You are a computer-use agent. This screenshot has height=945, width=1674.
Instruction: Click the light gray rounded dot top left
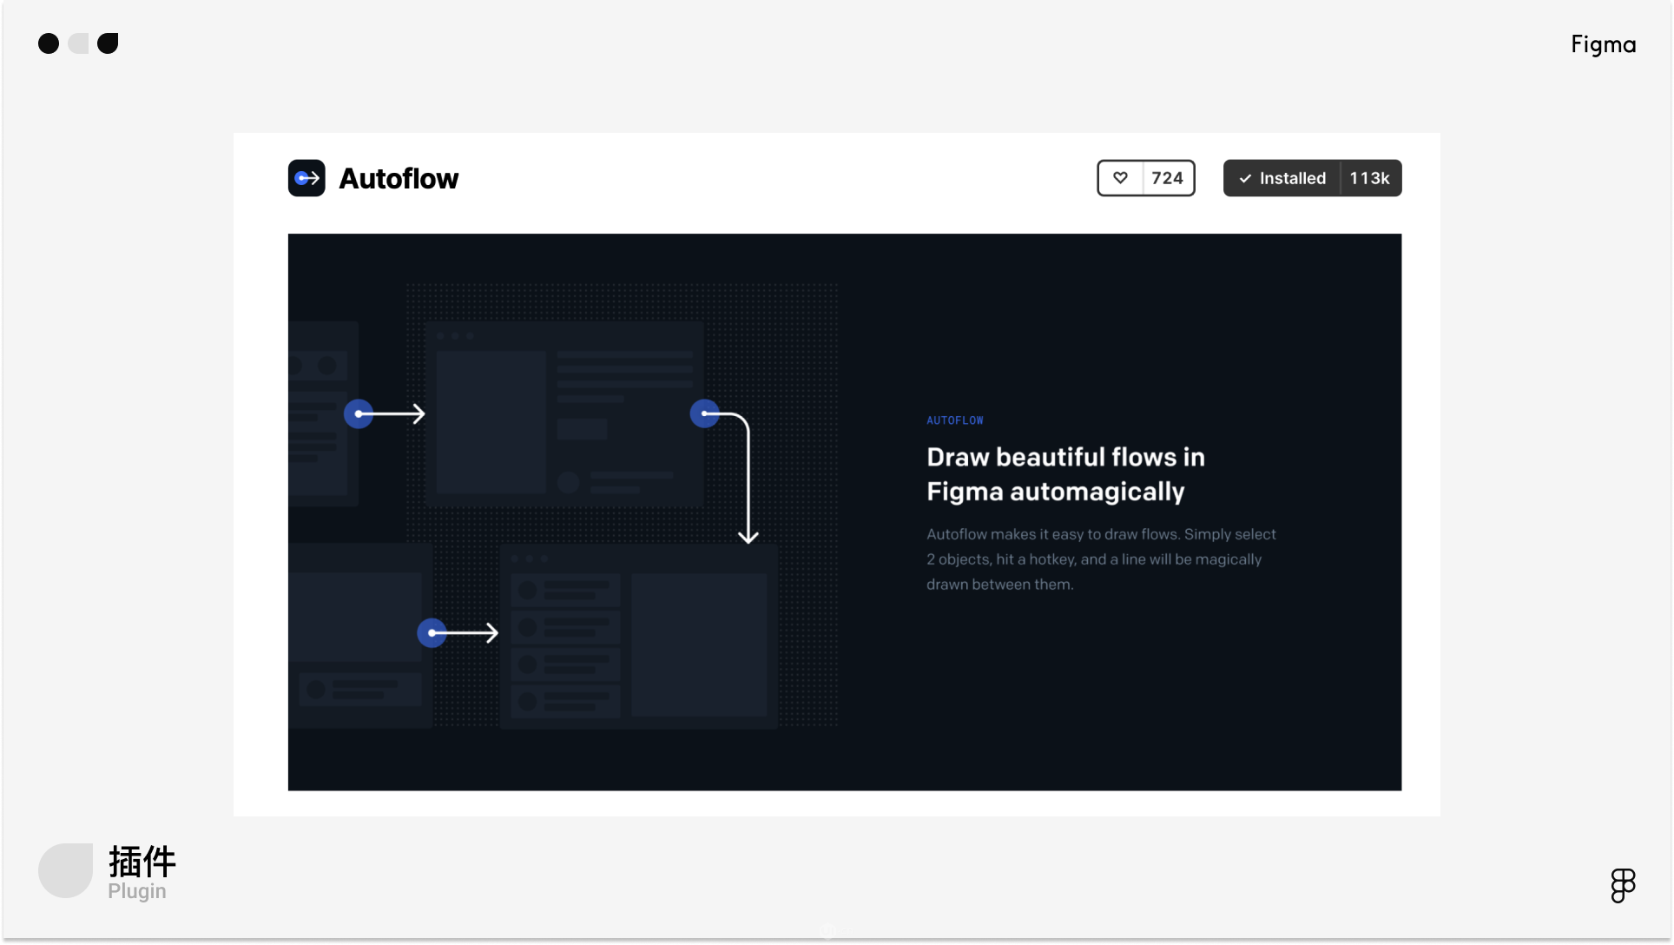[78, 43]
